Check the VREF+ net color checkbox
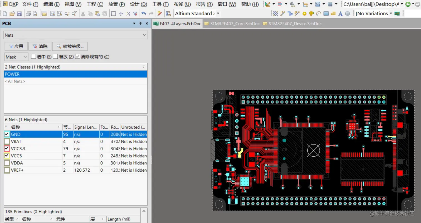The height and width of the screenshot is (223, 421). click(x=7, y=170)
